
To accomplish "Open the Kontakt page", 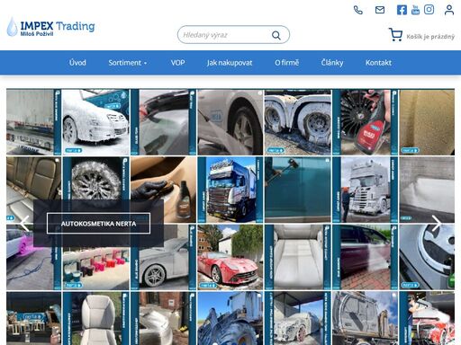I will (378, 63).
